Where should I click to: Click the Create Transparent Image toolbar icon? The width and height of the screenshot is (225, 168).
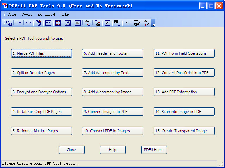pos(146,23)
